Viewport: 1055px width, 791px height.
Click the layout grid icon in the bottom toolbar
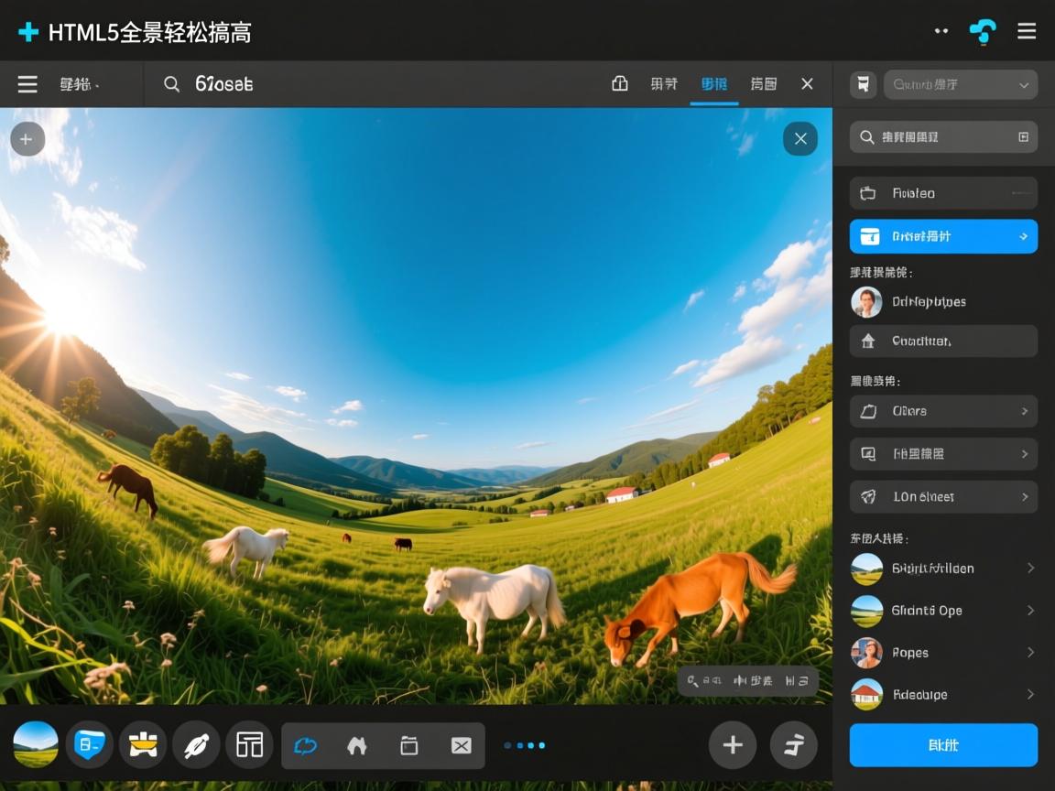coord(249,744)
